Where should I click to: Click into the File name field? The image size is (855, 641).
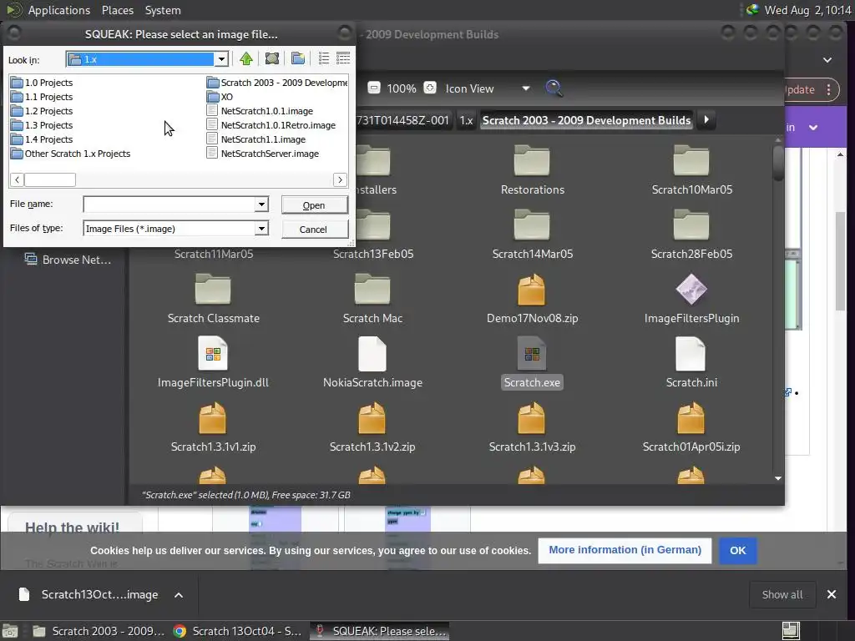point(169,204)
